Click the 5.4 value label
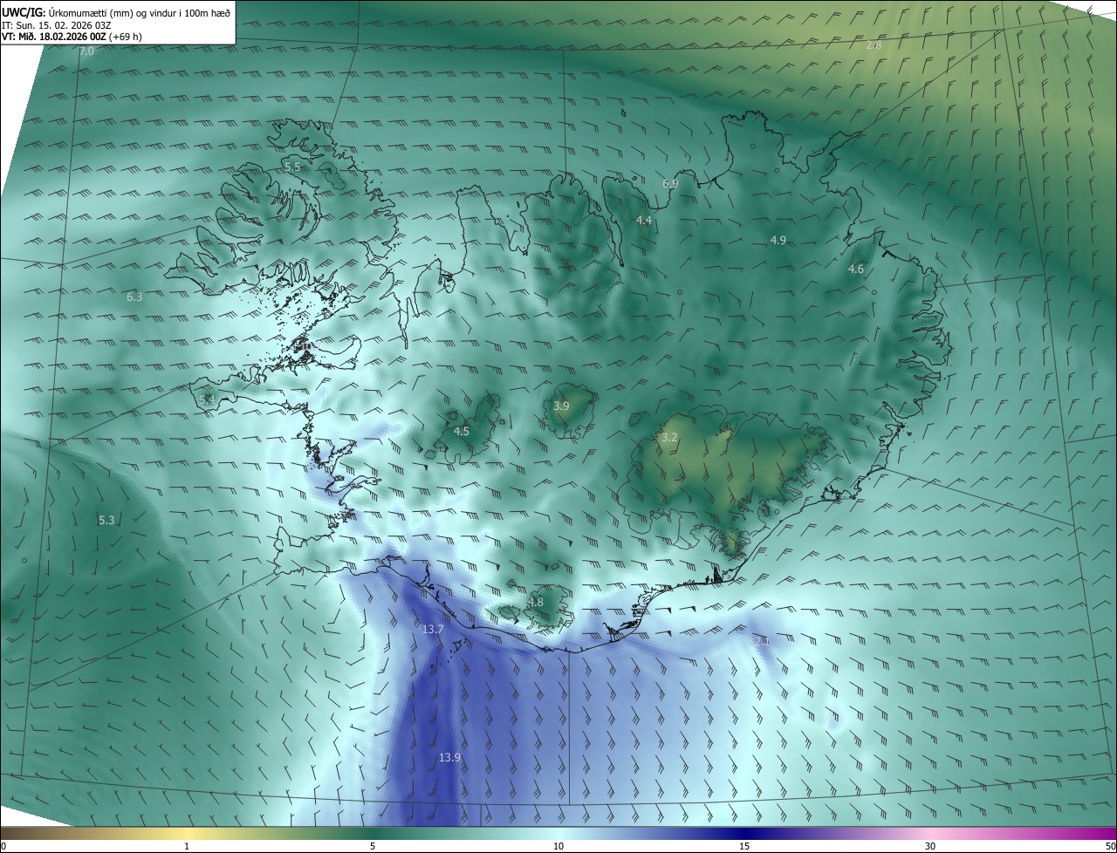This screenshot has width=1117, height=853. point(207,400)
